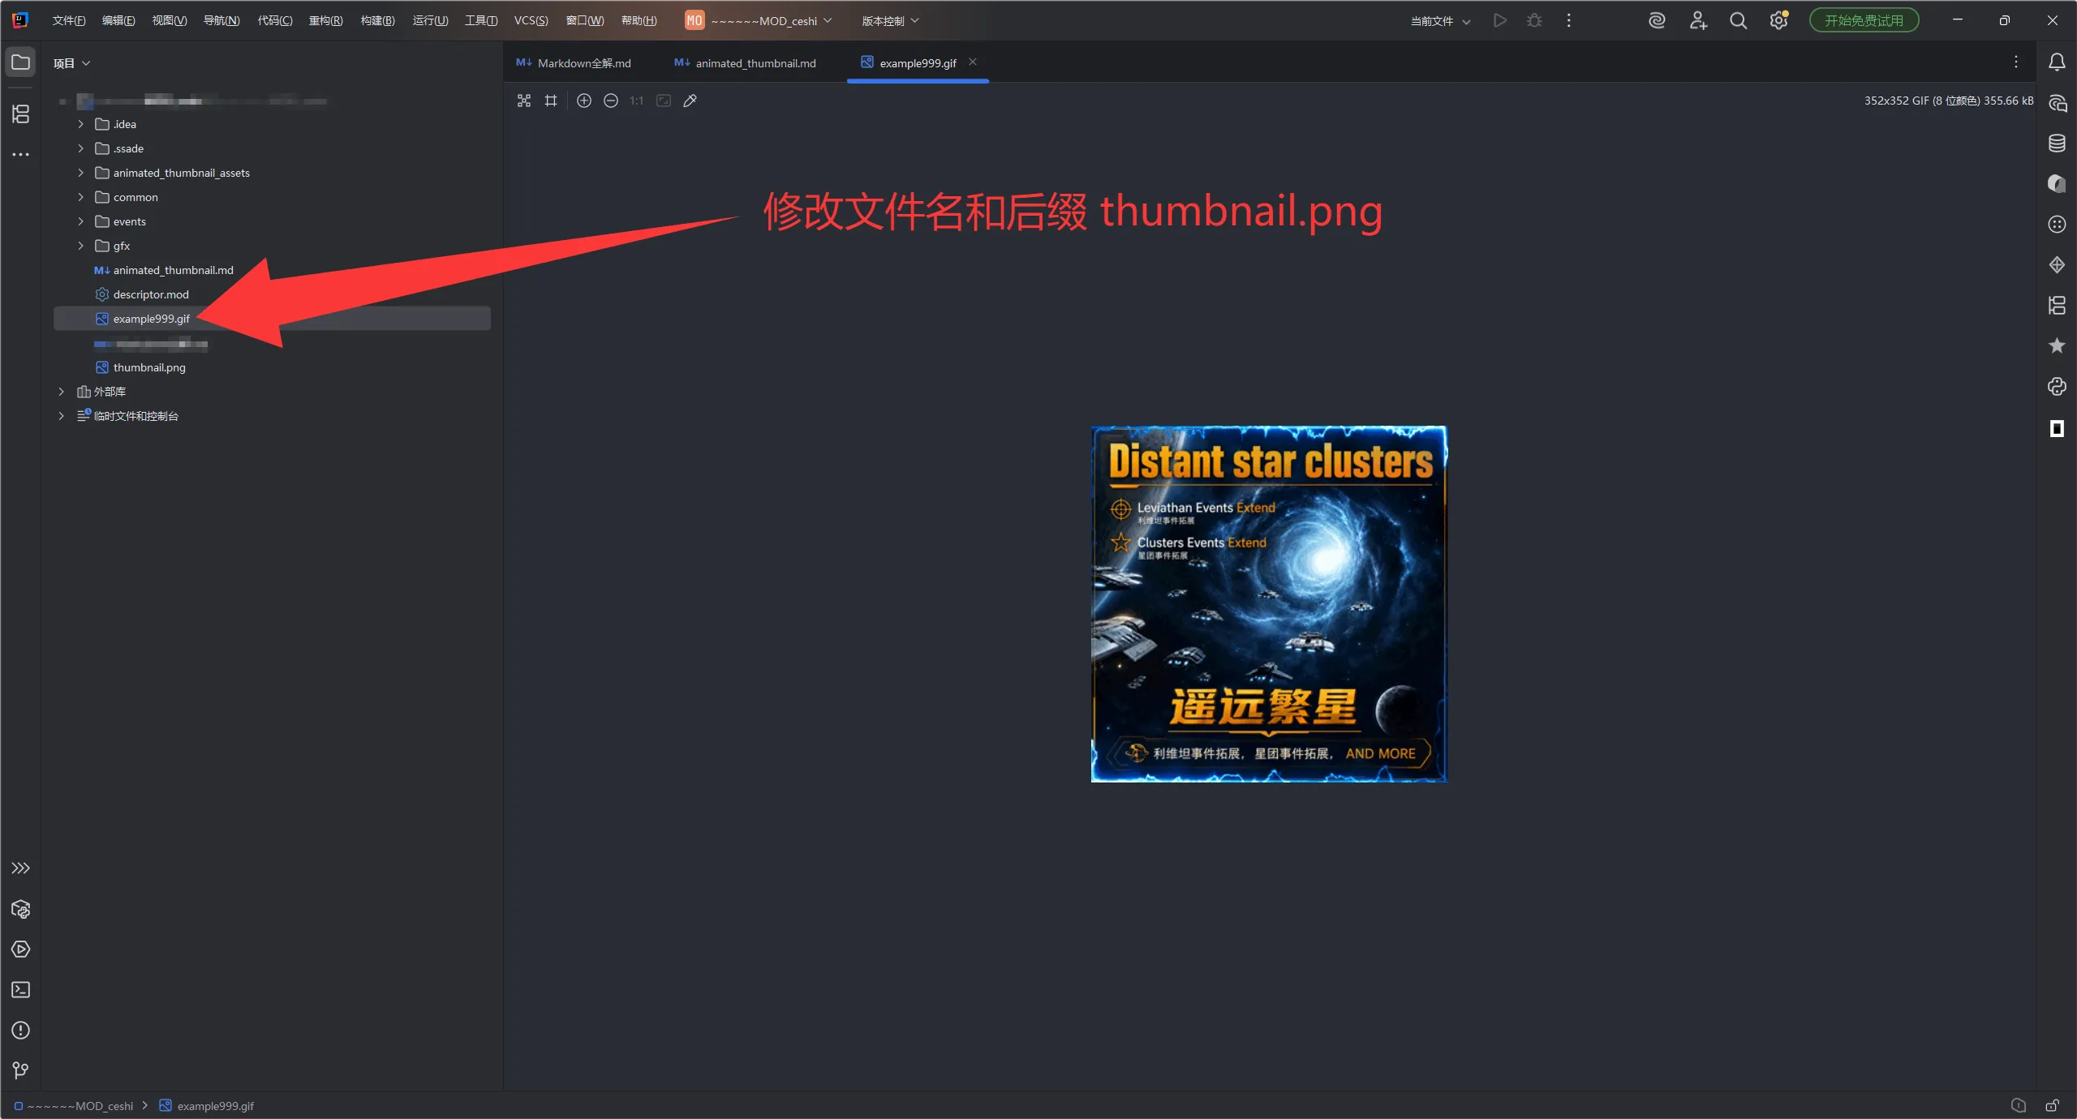Show more tool windows via ellipsis icon

click(21, 154)
